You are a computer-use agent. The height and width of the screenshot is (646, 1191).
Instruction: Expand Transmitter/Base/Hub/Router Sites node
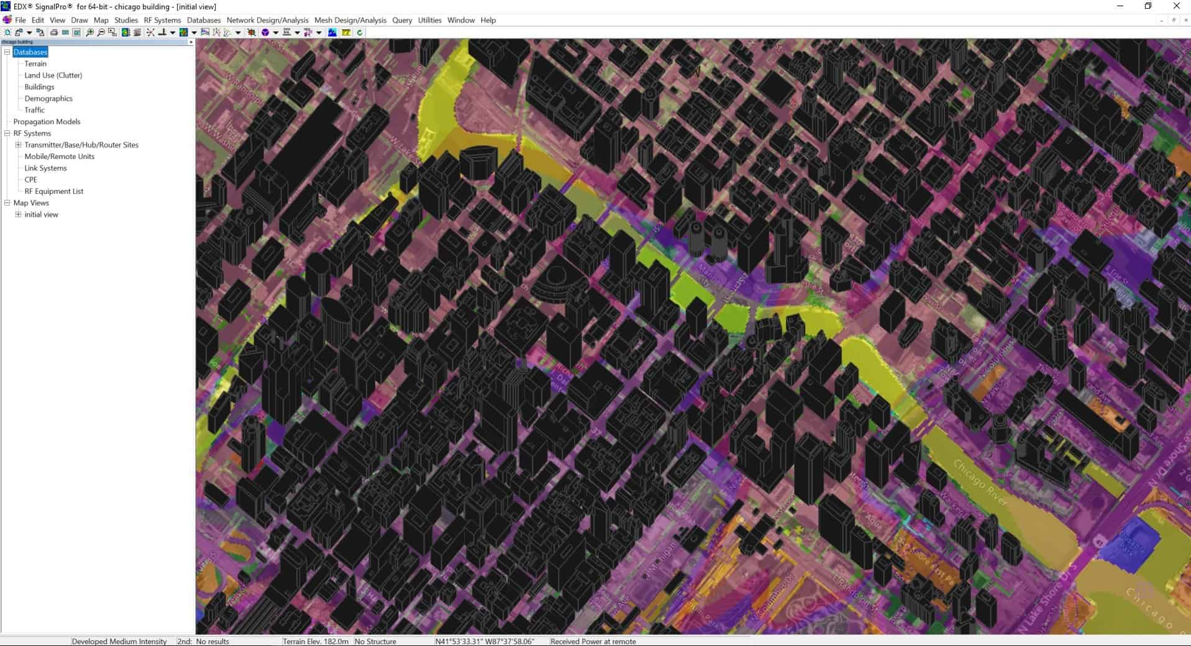click(x=18, y=145)
